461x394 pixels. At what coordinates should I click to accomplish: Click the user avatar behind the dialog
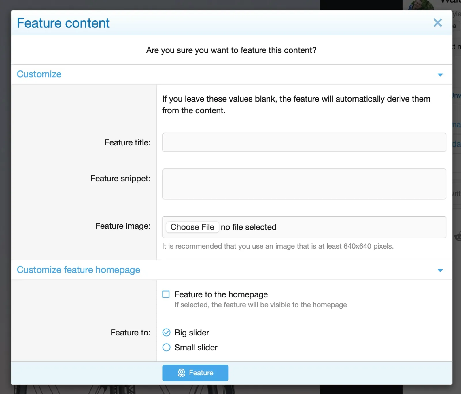[421, 5]
